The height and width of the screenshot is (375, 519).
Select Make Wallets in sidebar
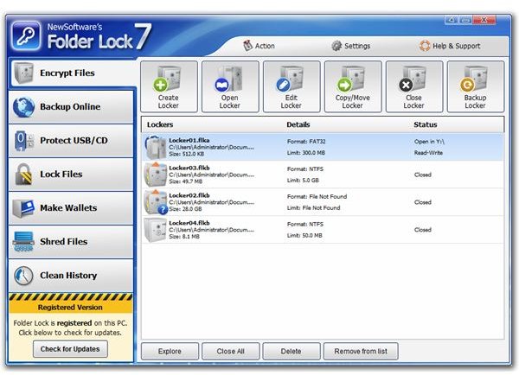(71, 208)
